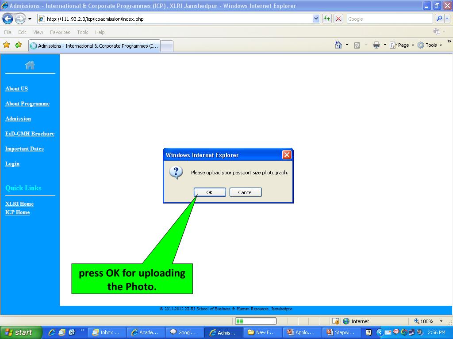Click the system clock showing 2:56 PM

437,332
